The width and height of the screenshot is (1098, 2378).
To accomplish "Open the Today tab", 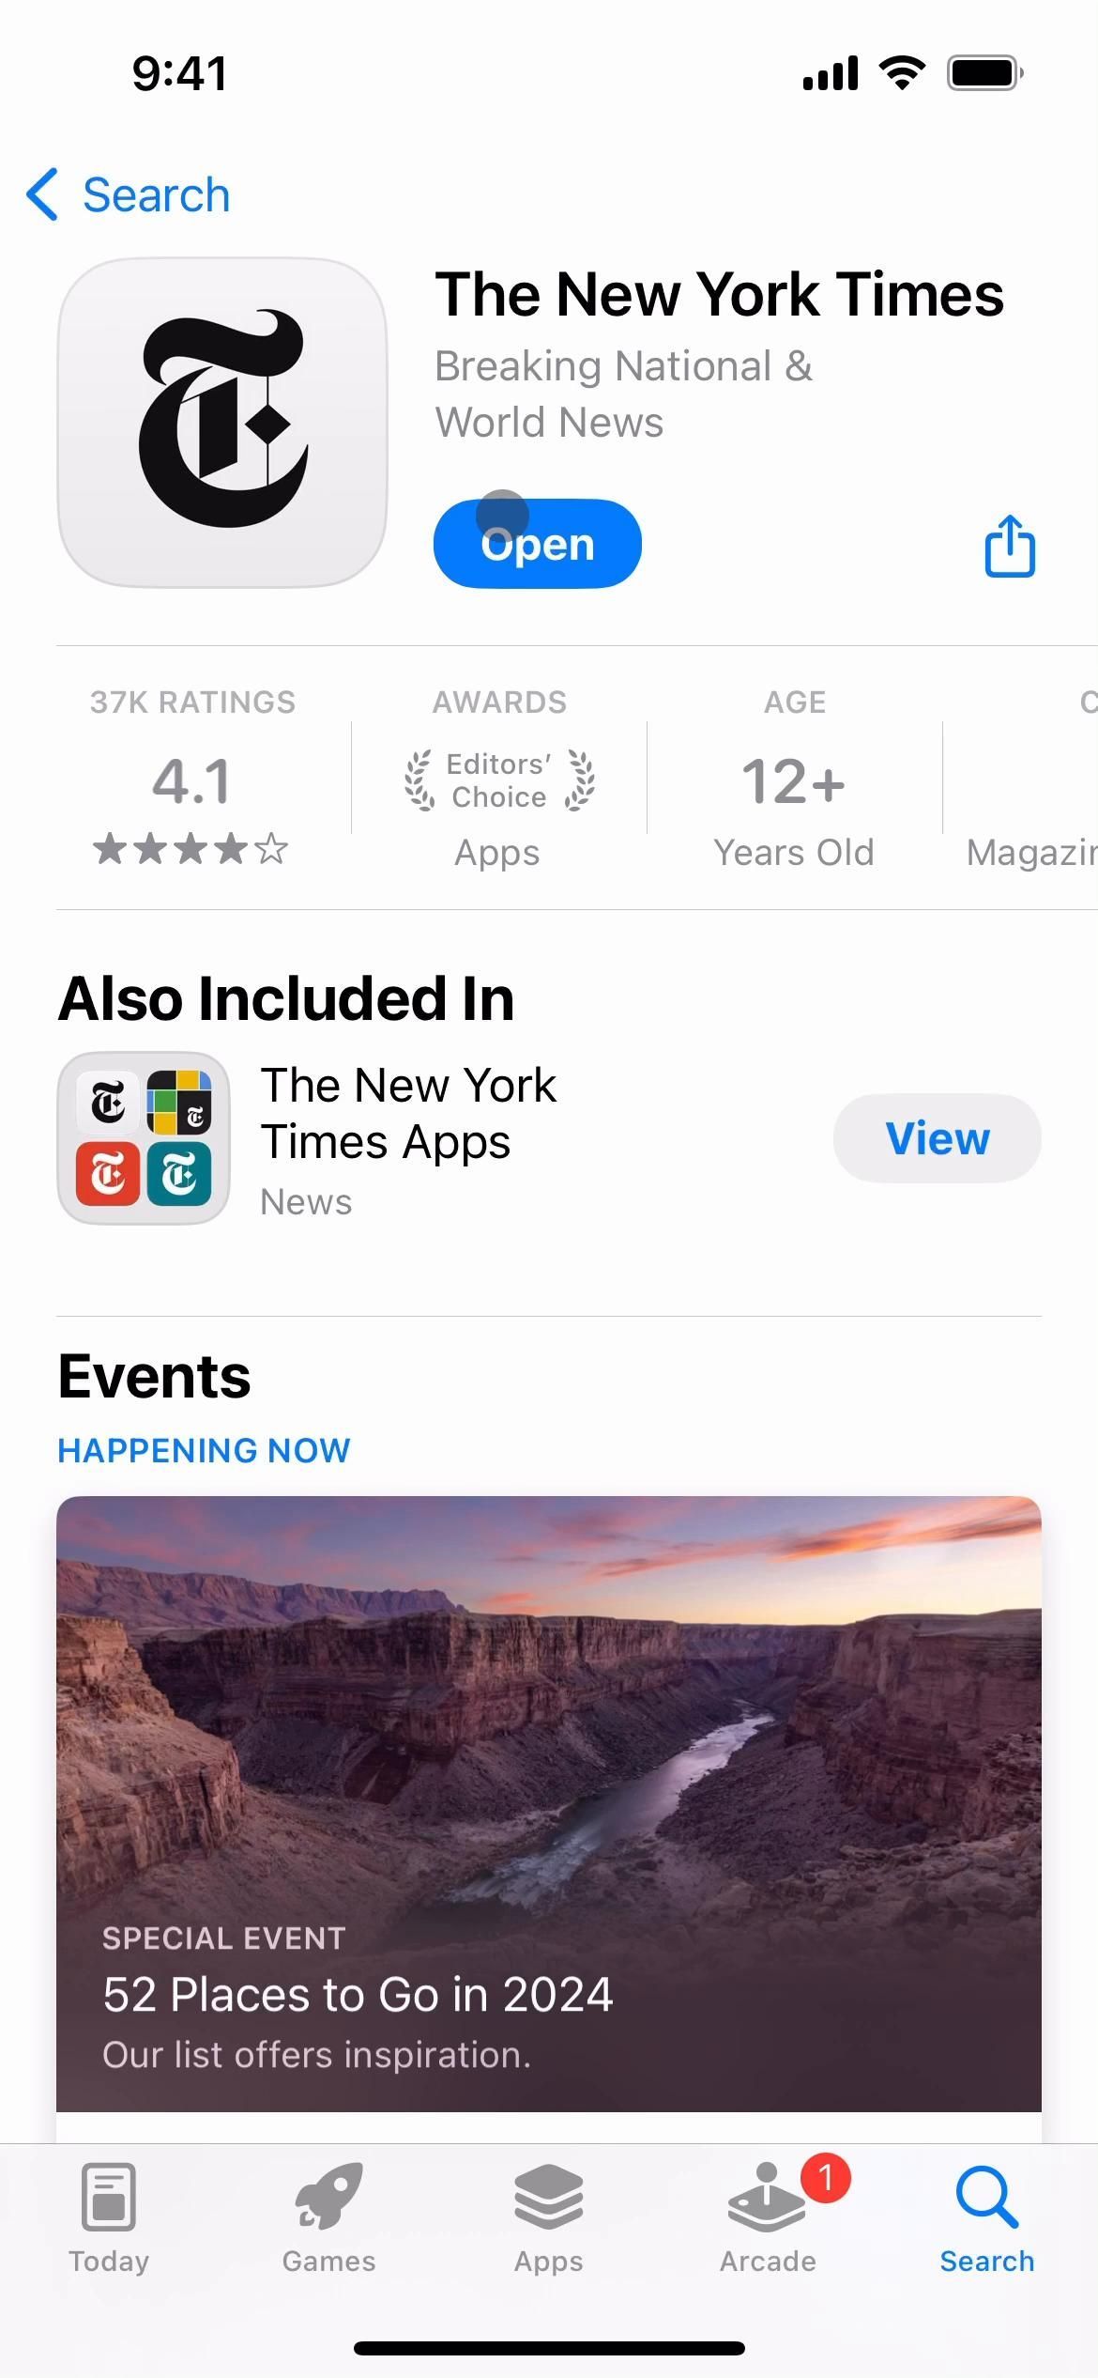I will (x=109, y=2218).
